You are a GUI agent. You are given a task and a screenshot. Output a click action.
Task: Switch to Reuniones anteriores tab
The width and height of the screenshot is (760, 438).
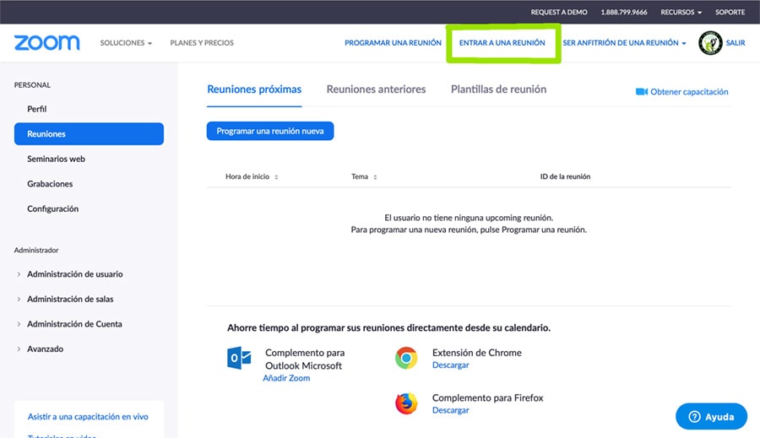(376, 89)
